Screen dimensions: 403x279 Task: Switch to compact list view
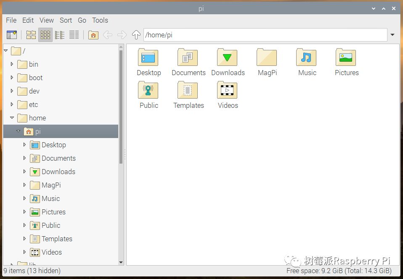click(x=60, y=35)
